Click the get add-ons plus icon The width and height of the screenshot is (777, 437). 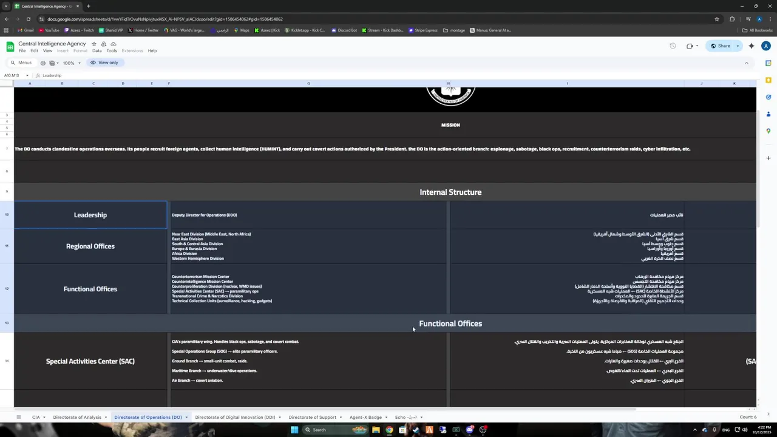pos(768,158)
